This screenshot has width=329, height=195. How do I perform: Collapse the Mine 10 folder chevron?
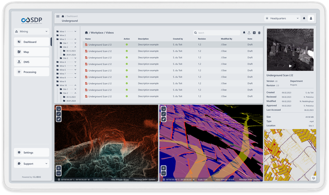[x=75, y=85]
